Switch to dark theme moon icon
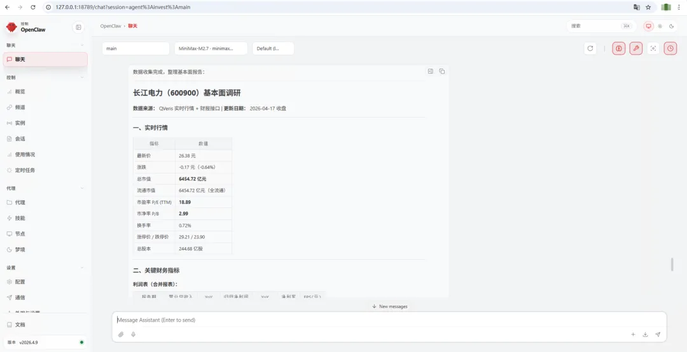Screen dimensions: 687x352 [671, 26]
